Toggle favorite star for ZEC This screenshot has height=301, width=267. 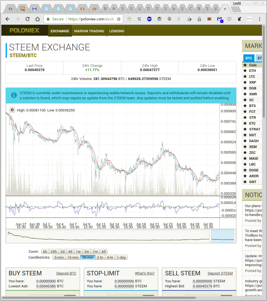click(x=245, y=153)
